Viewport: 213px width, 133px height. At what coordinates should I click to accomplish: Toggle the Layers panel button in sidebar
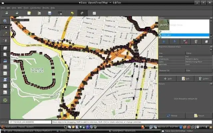tap(5, 49)
